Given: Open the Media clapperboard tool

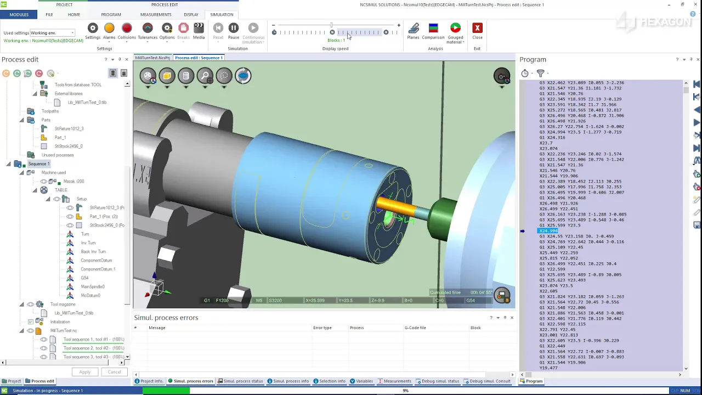Looking at the screenshot, I should click(x=199, y=31).
